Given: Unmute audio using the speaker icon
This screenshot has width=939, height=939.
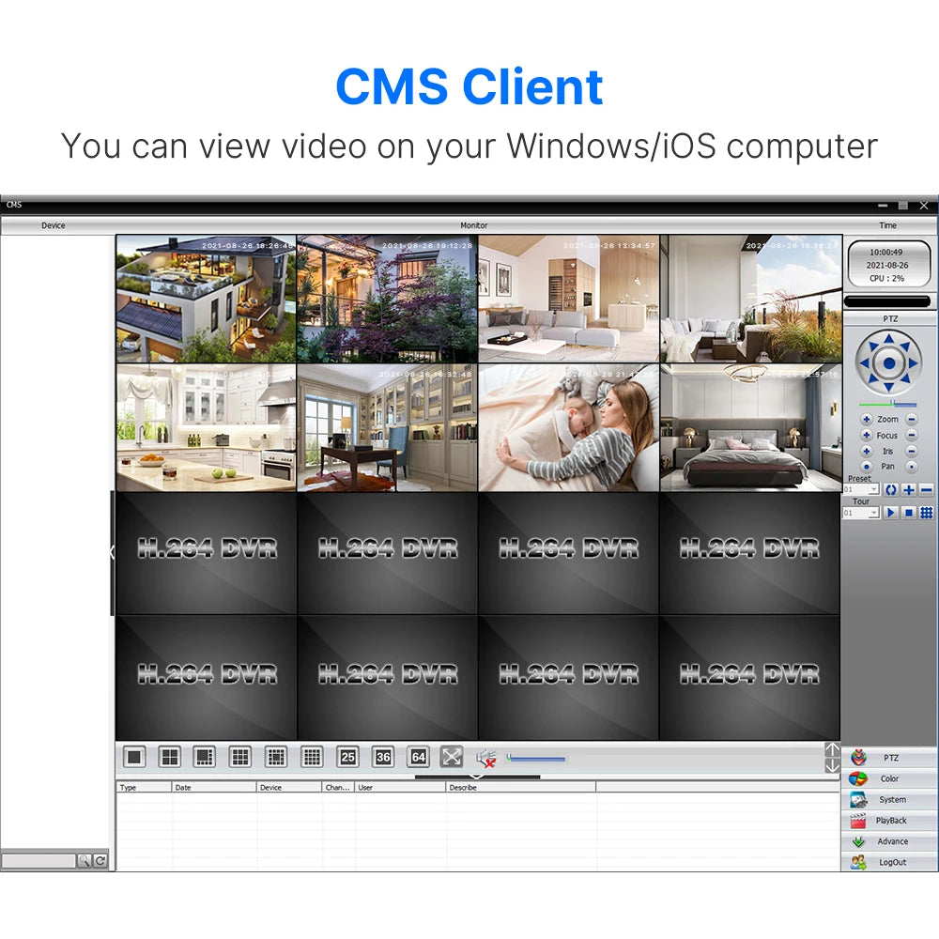Looking at the screenshot, I should pos(485,758).
